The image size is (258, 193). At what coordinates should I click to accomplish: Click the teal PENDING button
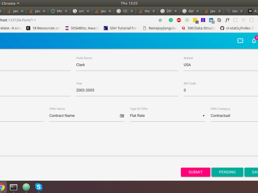pyautogui.click(x=227, y=172)
